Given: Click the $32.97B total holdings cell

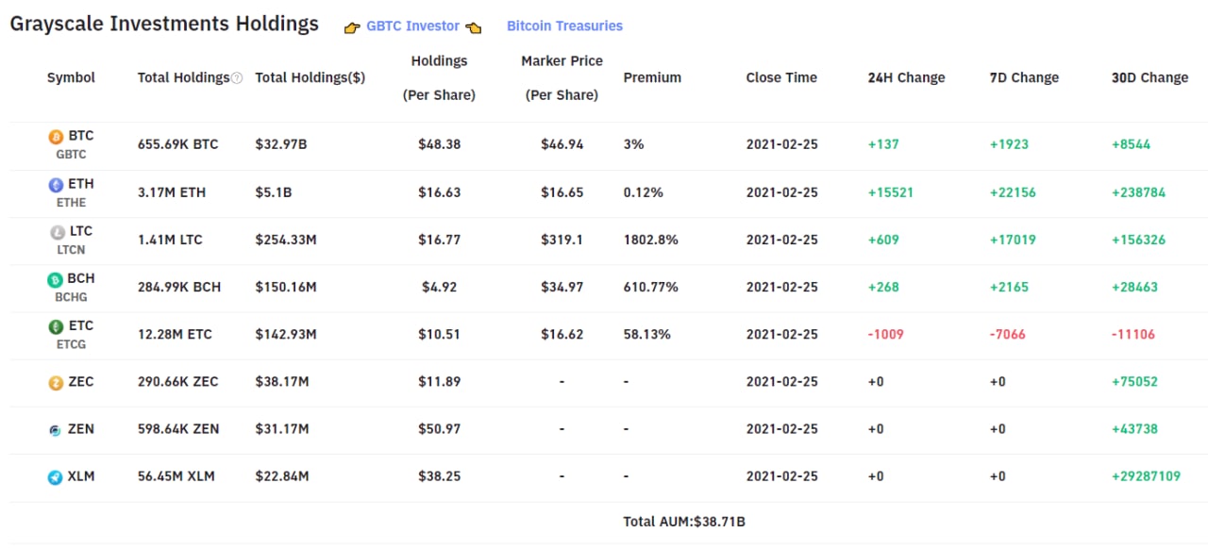Looking at the screenshot, I should pyautogui.click(x=280, y=144).
